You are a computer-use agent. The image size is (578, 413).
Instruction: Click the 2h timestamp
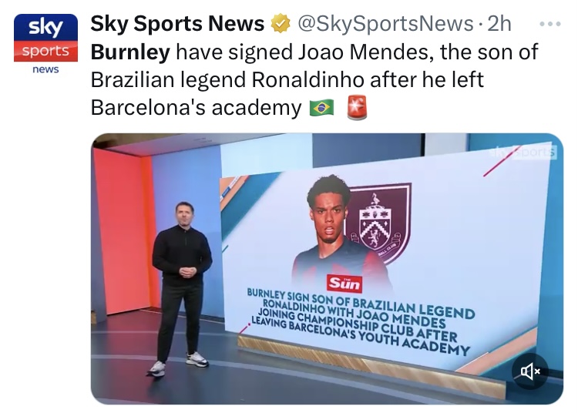coord(499,24)
